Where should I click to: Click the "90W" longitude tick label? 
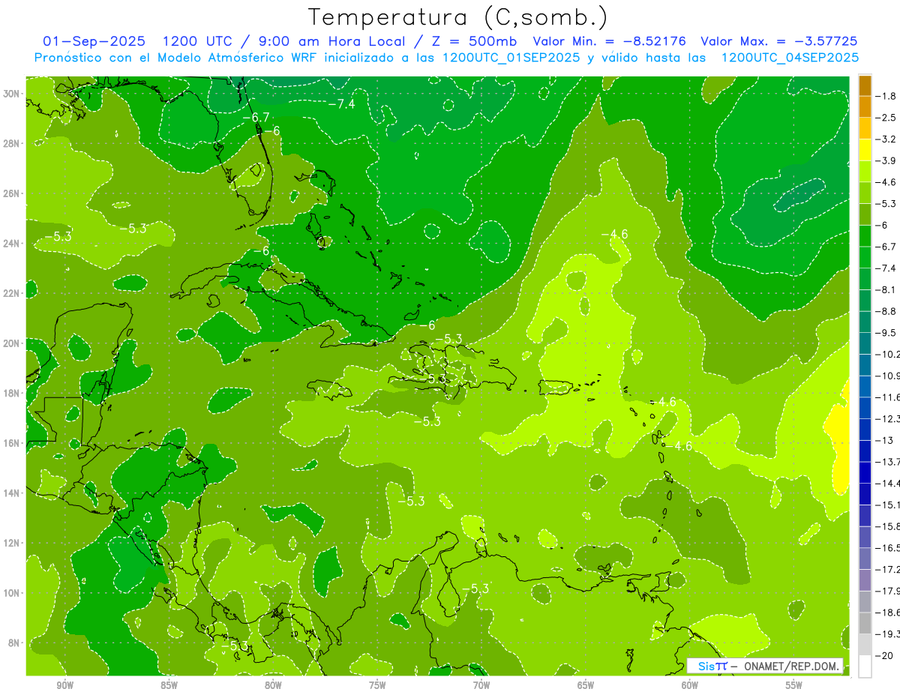[64, 686]
